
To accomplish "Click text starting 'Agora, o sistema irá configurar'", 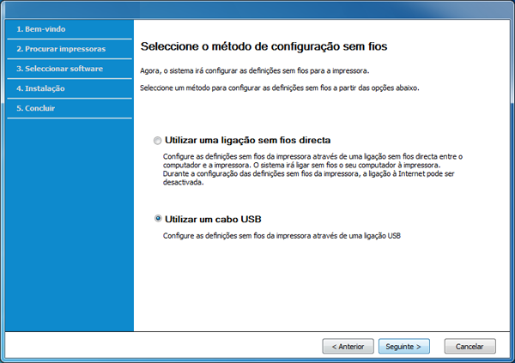I will coord(255,70).
